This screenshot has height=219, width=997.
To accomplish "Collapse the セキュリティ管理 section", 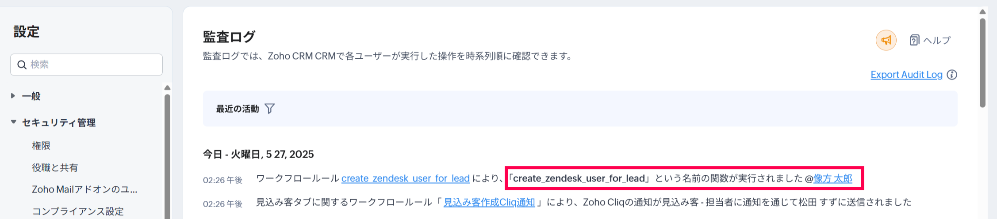I will click(14, 122).
